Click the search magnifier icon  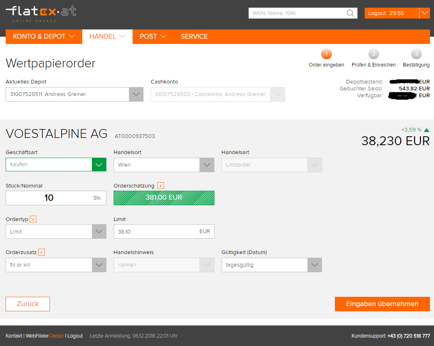tap(350, 13)
